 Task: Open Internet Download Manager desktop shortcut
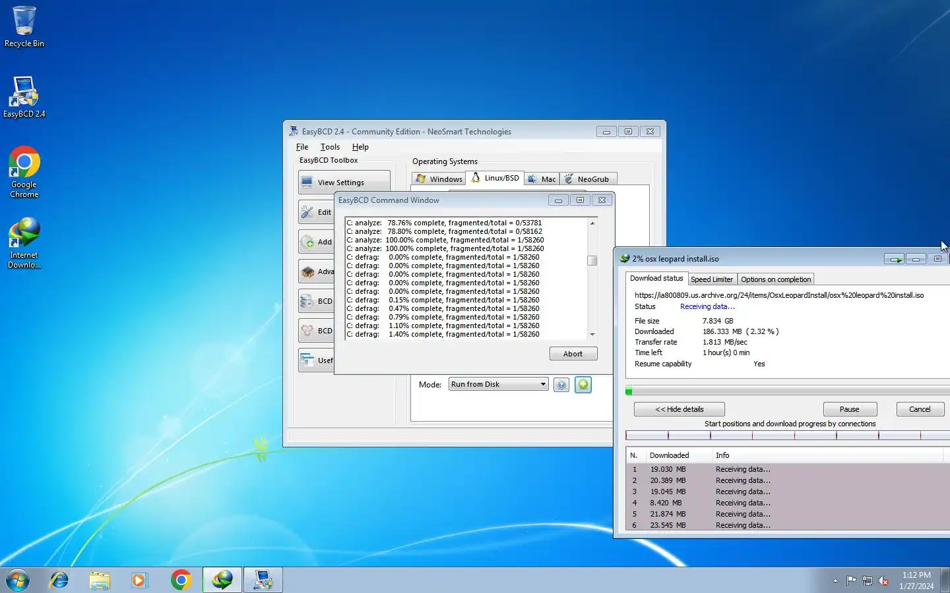pos(24,242)
